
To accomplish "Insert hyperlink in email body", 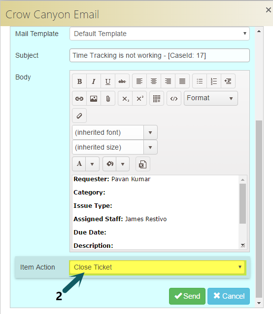I will pyautogui.click(x=79, y=98).
